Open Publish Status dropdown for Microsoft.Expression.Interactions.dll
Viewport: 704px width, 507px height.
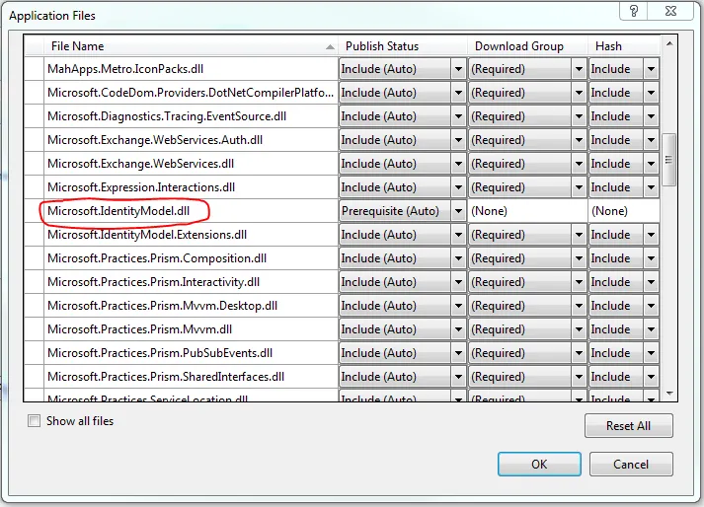tap(458, 187)
